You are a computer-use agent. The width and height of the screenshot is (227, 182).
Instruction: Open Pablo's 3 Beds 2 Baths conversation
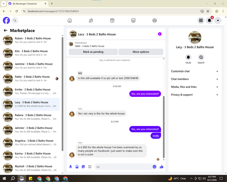pos(30,79)
